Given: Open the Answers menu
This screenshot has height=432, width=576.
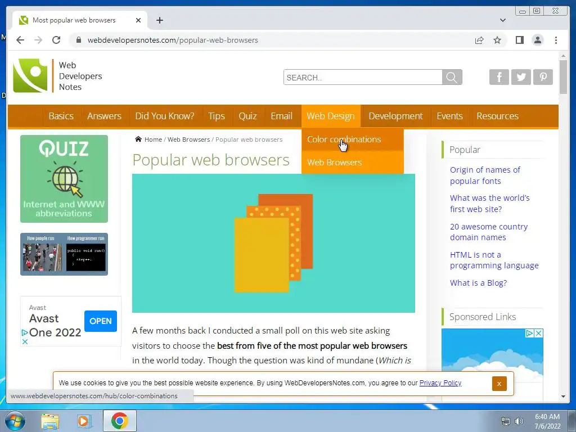Looking at the screenshot, I should click(x=104, y=116).
